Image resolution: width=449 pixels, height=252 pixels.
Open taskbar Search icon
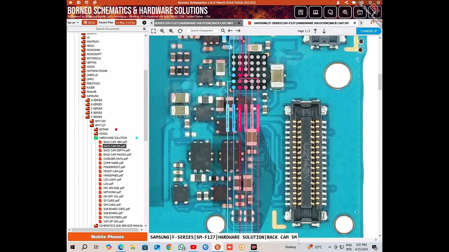pyautogui.click(x=85, y=247)
